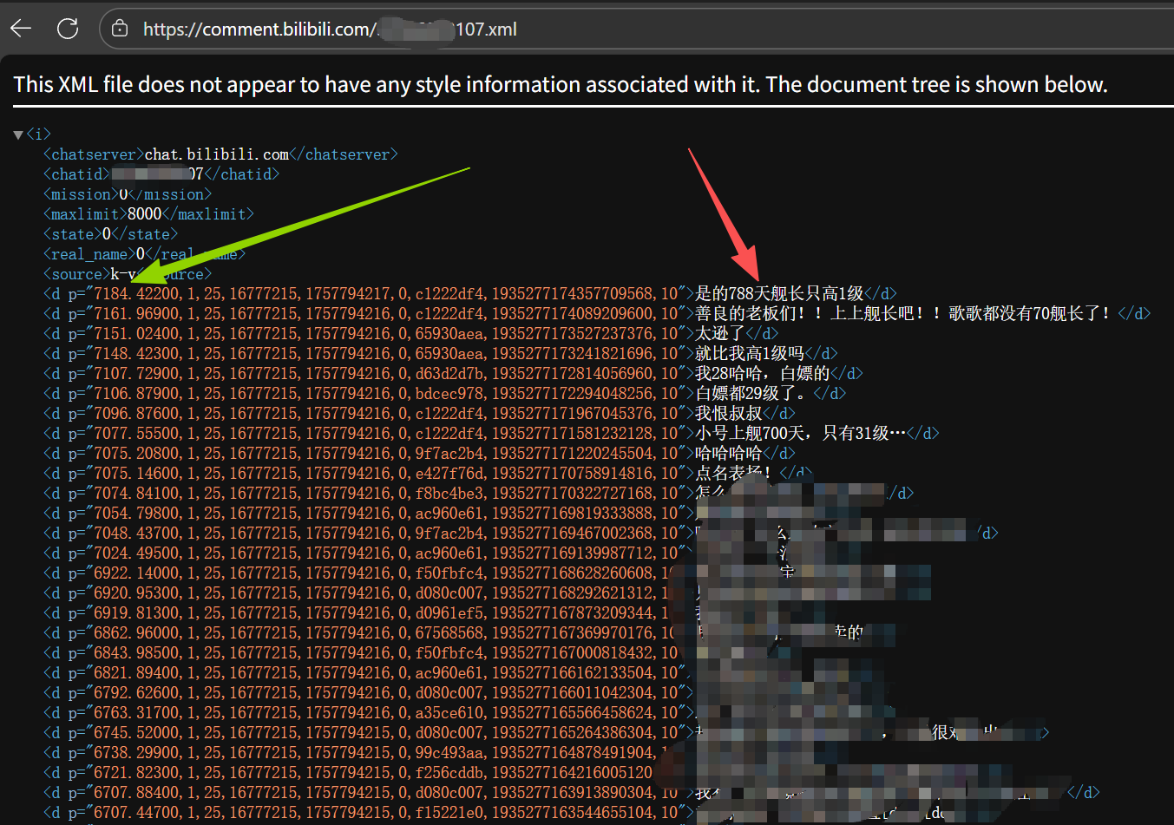Select the danmaku row starting 7184.42200
Image resolution: width=1174 pixels, height=825 pixels.
point(470,294)
